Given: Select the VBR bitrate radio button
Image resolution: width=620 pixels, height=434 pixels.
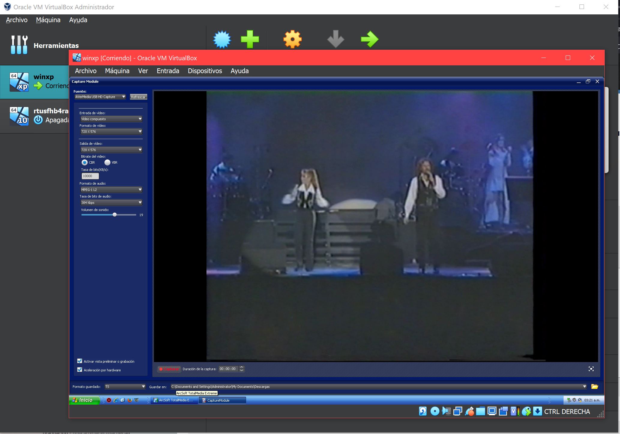Looking at the screenshot, I should point(107,162).
